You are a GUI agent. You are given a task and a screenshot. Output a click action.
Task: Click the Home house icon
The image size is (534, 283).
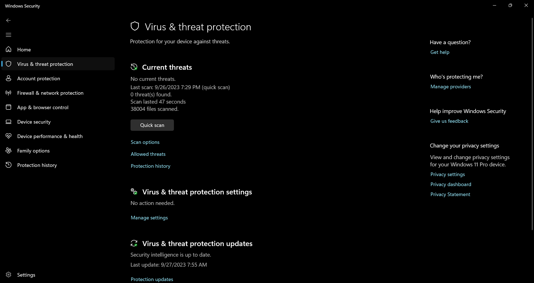click(x=9, y=49)
